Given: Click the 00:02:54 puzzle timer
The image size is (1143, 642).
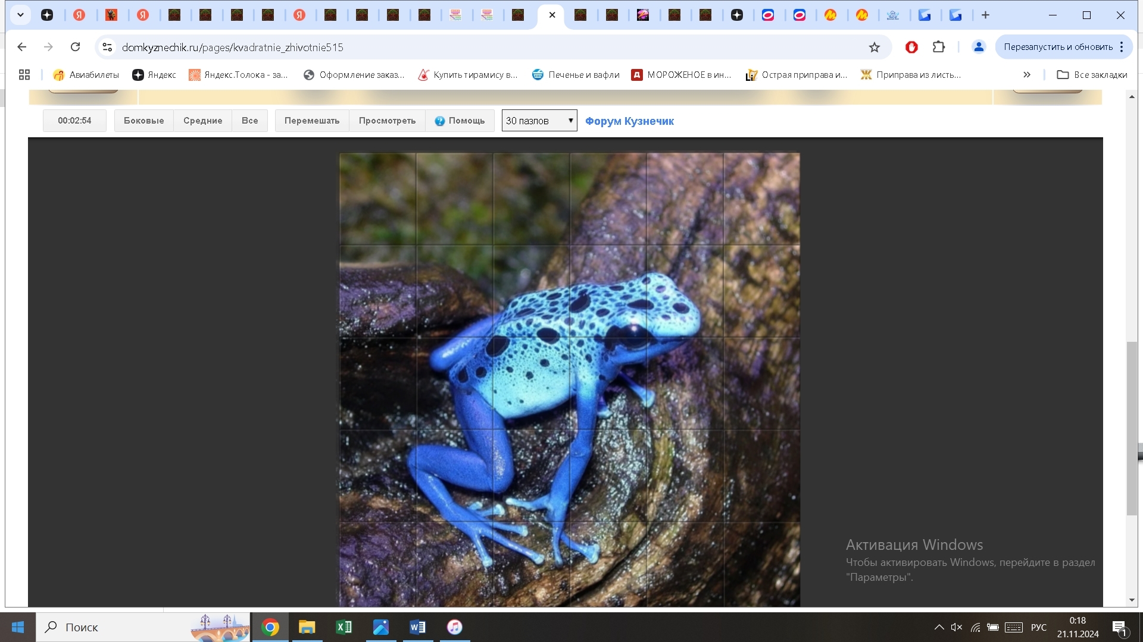Looking at the screenshot, I should coord(74,121).
